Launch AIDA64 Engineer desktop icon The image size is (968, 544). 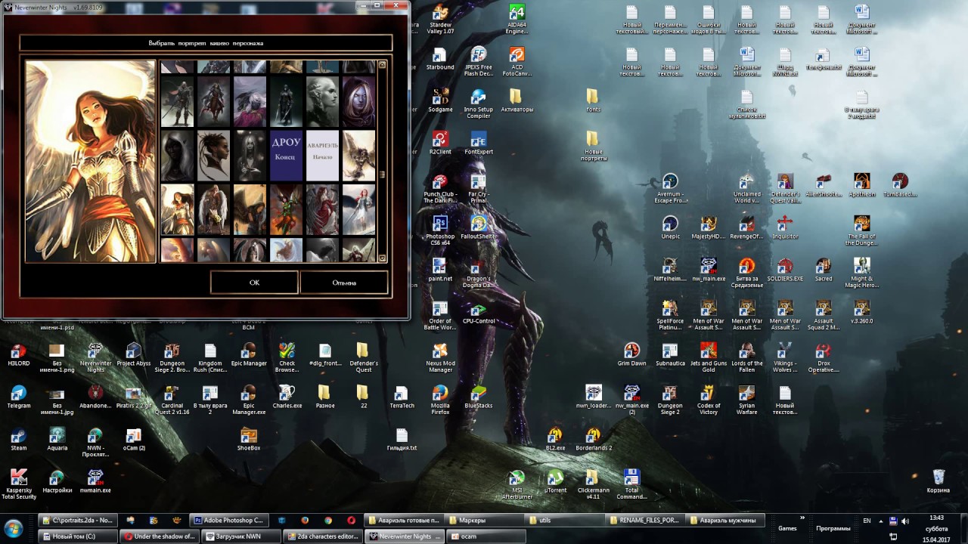[517, 20]
